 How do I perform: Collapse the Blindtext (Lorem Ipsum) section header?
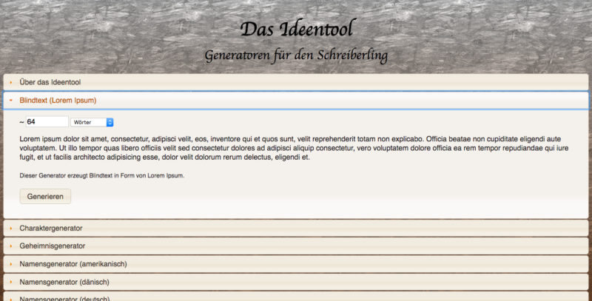[58, 100]
